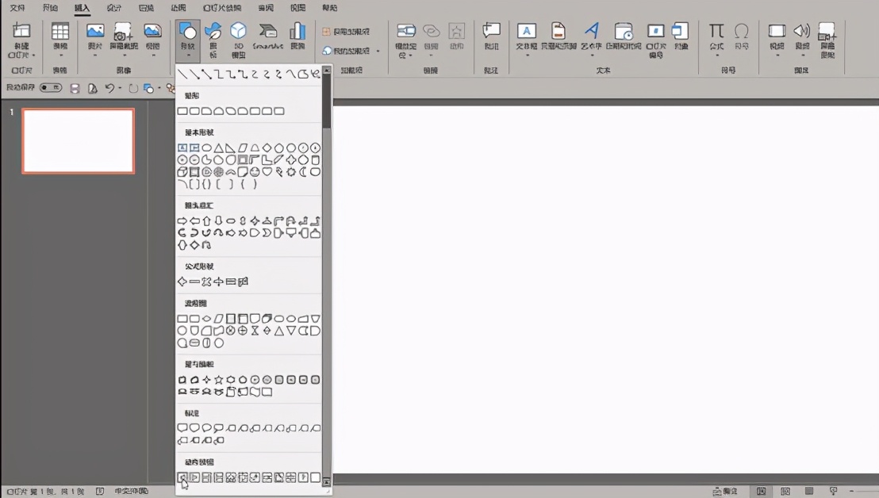This screenshot has height=498, width=879.
Task: Open the Help tab
Action: 330,8
